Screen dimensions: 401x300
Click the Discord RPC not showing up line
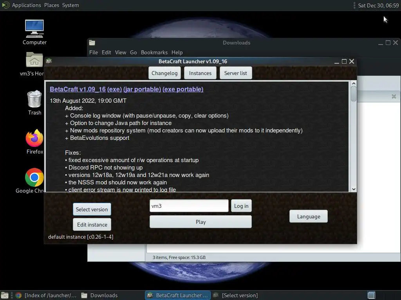[x=104, y=167]
